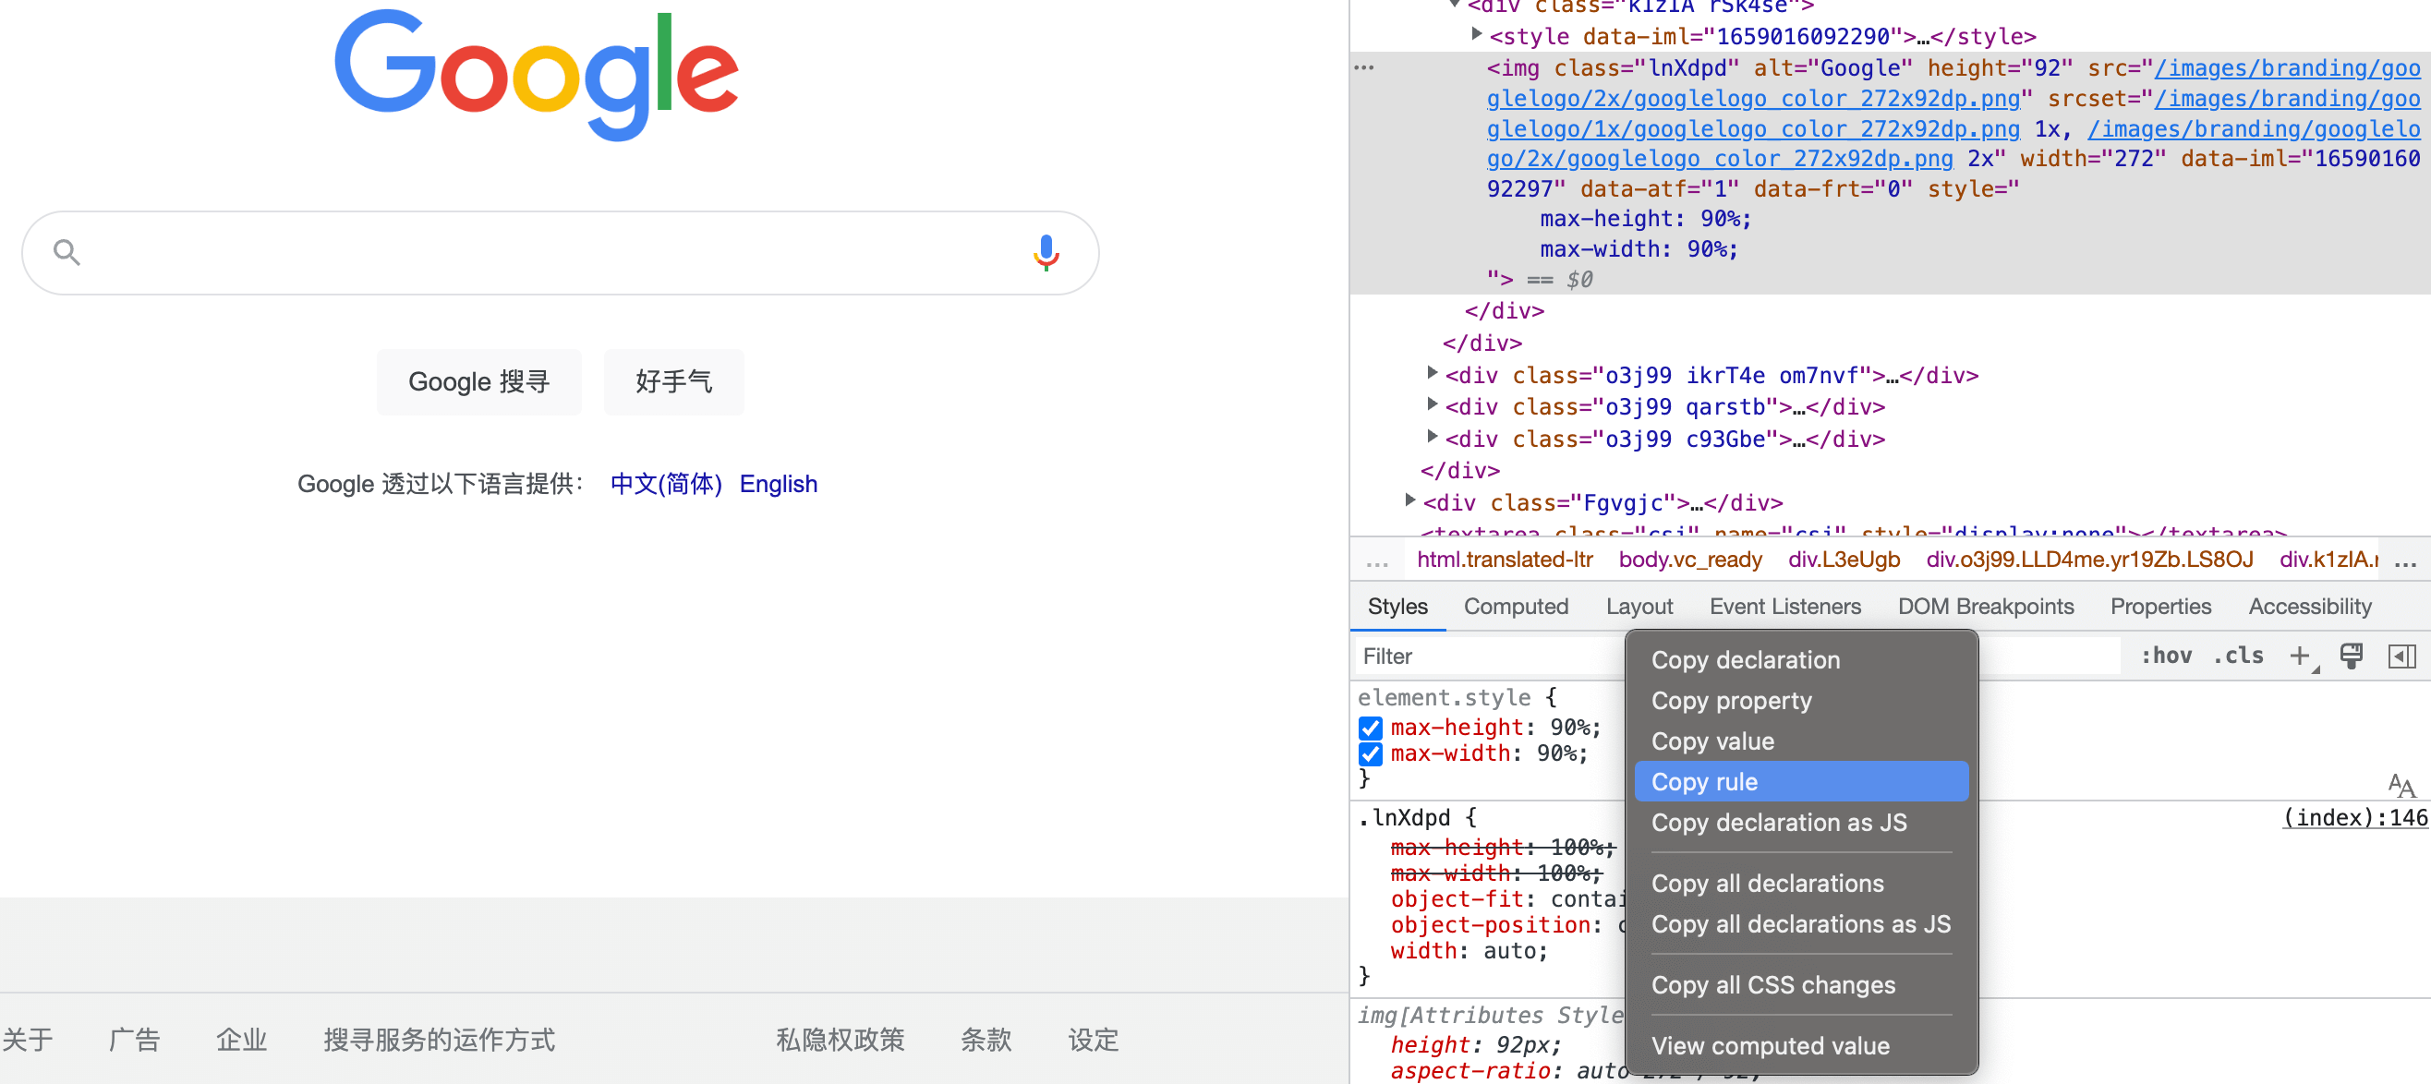
Task: Expand the div o3j99 qarstb node
Action: (x=1432, y=405)
